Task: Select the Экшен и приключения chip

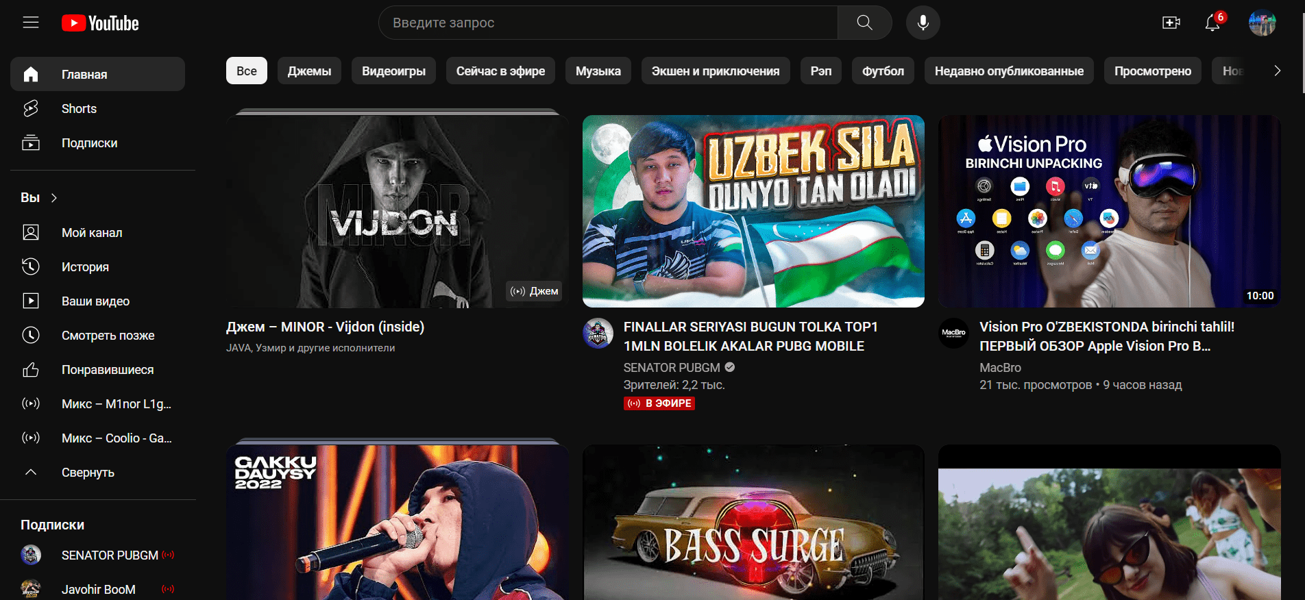Action: point(716,71)
